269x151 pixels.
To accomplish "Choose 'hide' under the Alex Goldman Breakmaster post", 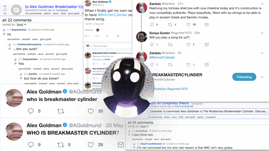I will [63, 13].
